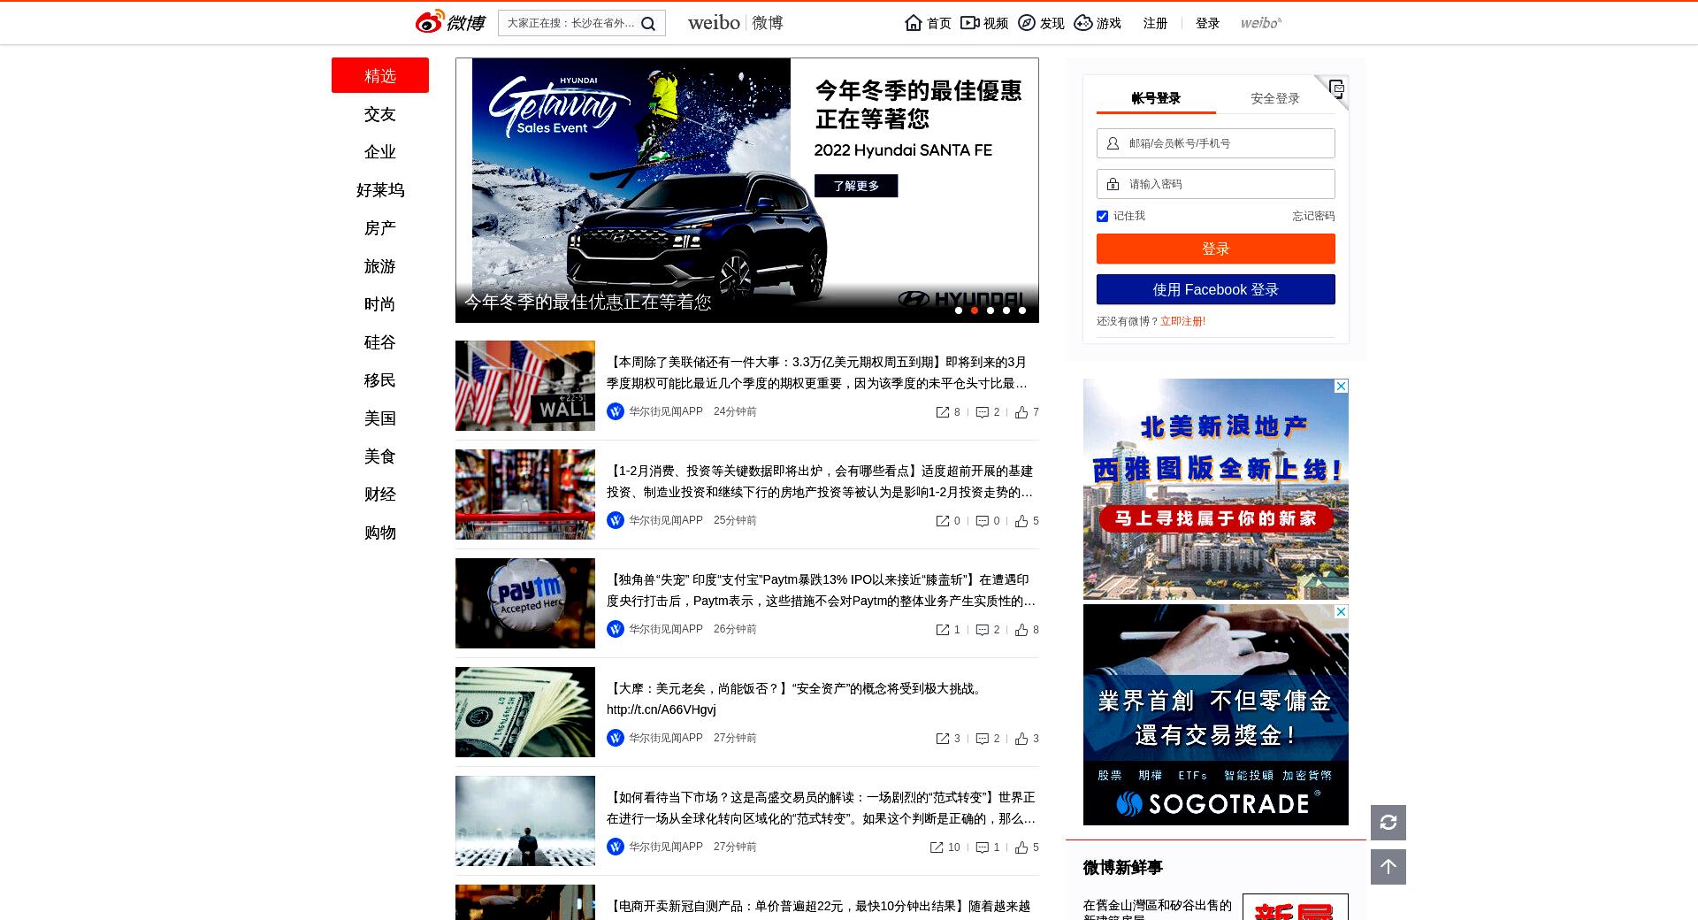
Task: Close the 北美新浪地产 ad
Action: click(1341, 387)
